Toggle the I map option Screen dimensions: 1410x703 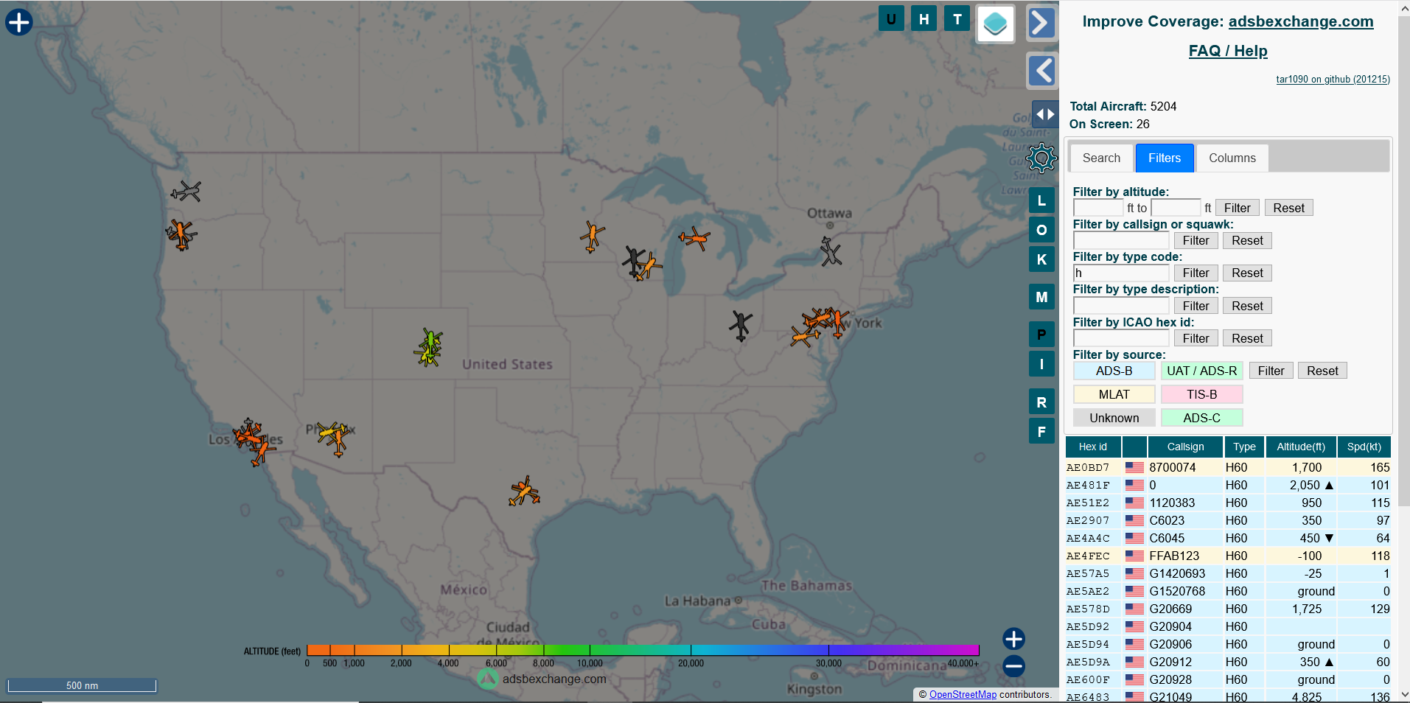(x=1041, y=364)
